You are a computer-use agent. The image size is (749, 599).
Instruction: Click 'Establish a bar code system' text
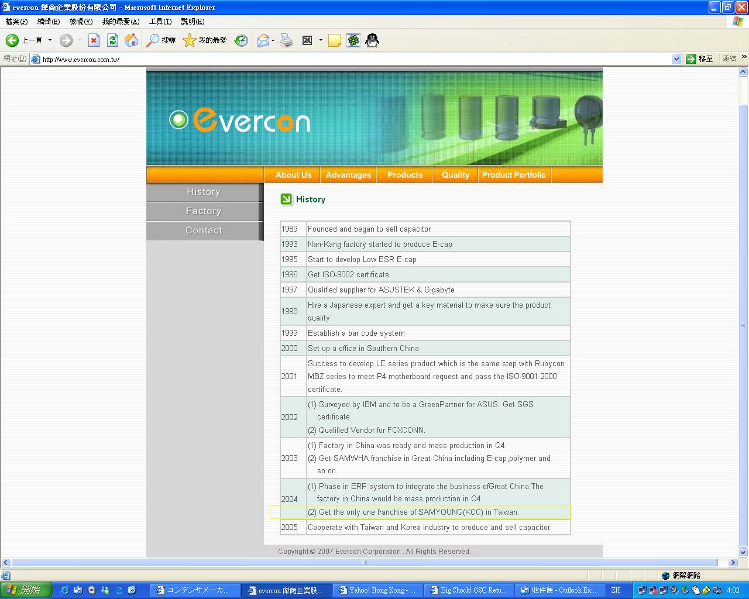pos(356,333)
